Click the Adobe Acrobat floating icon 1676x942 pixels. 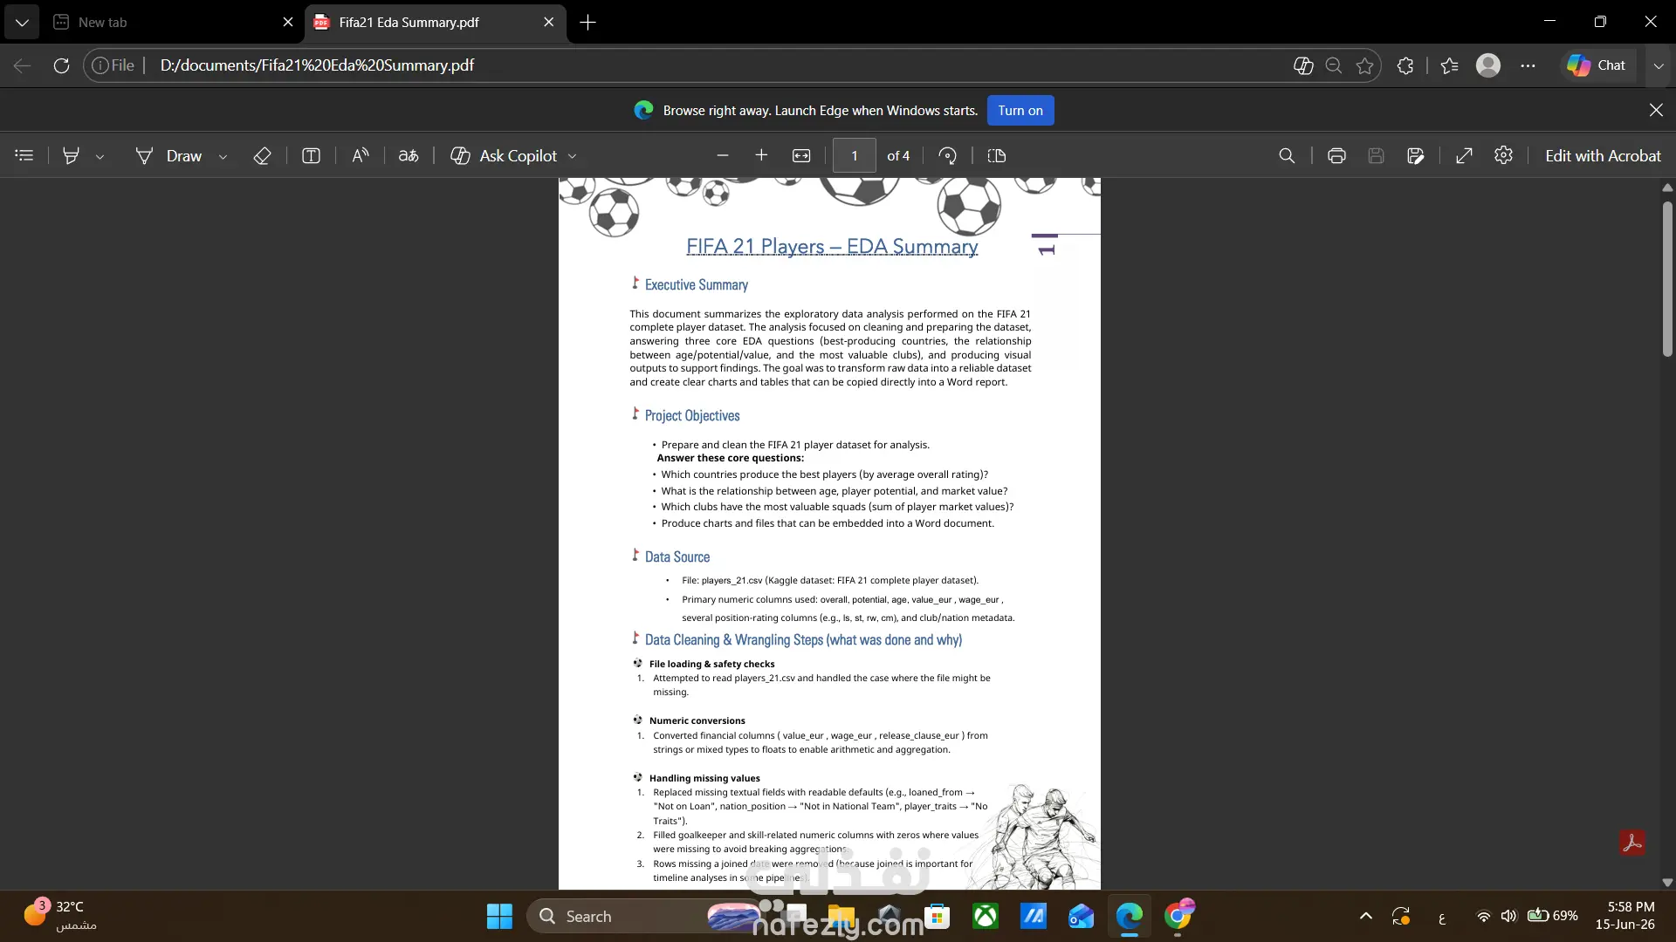1632,843
